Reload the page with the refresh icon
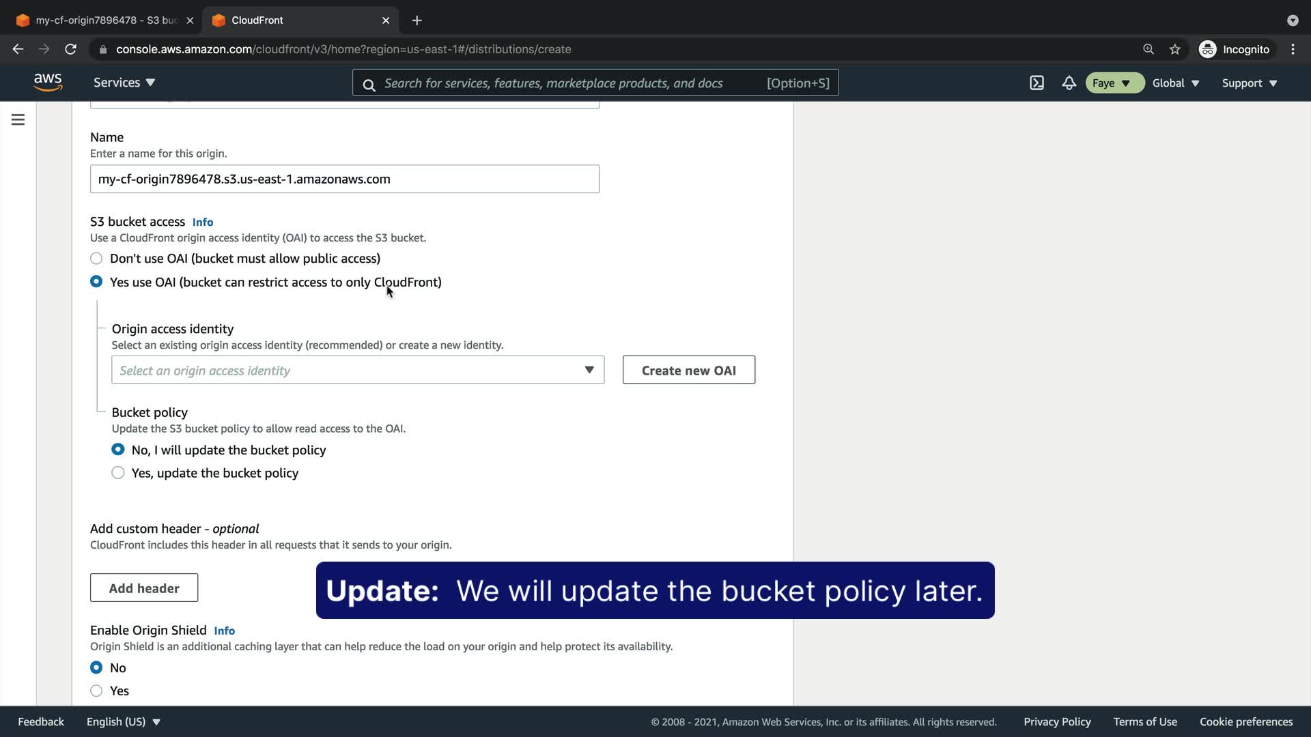Image resolution: width=1311 pixels, height=737 pixels. (x=70, y=49)
